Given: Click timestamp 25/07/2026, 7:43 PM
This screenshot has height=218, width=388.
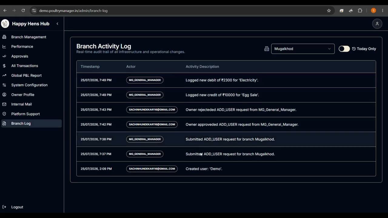Looking at the screenshot, I should [96, 110].
